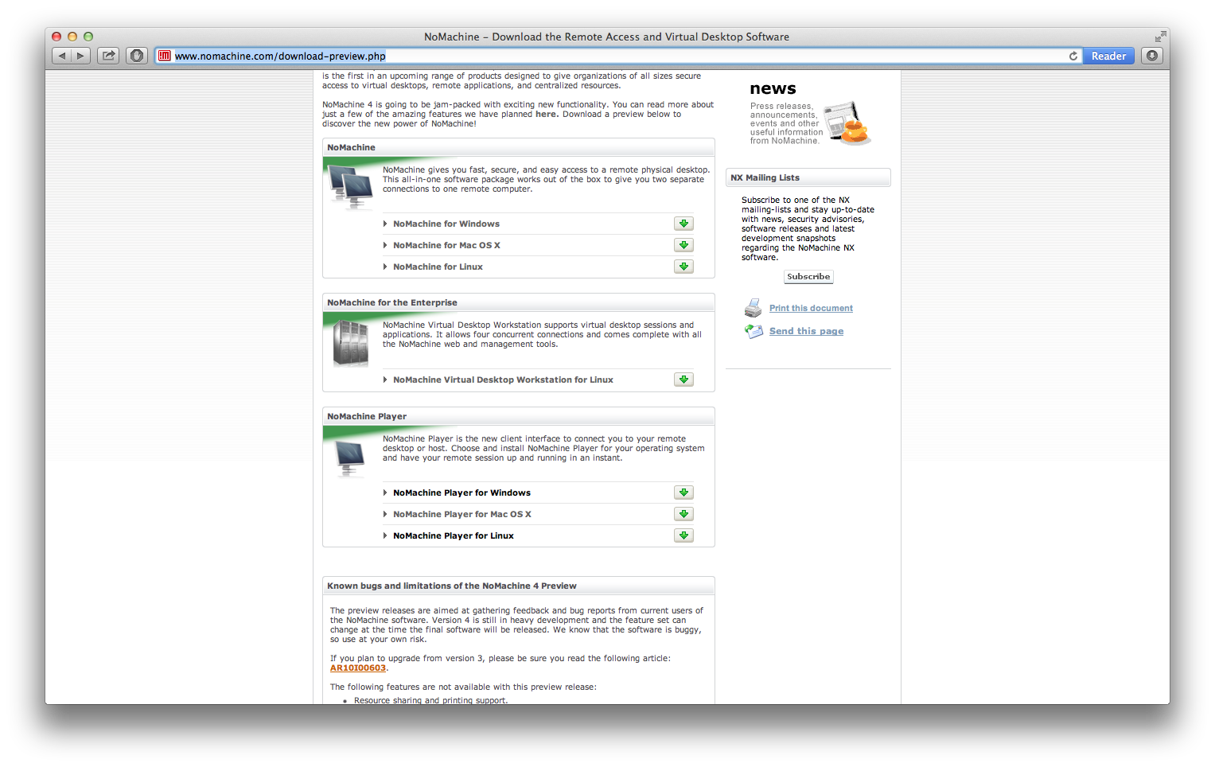Open NoMachine Player for Windows link
Viewport: 1215px width, 767px height.
click(x=461, y=493)
